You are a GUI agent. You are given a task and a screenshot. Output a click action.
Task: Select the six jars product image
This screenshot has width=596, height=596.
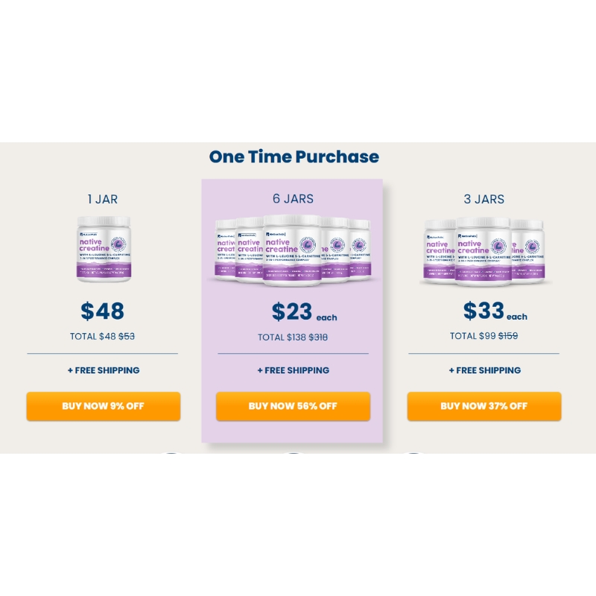(x=293, y=250)
